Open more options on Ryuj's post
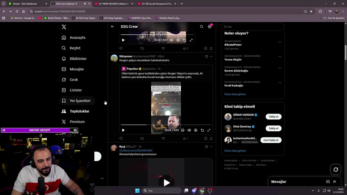The image size is (347, 195). [211, 147]
